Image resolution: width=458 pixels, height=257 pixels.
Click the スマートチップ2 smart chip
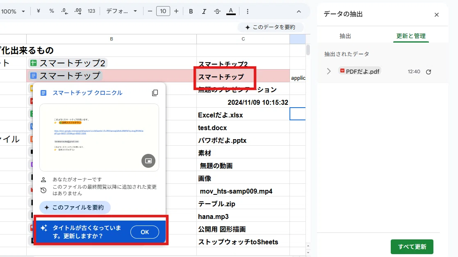(68, 63)
